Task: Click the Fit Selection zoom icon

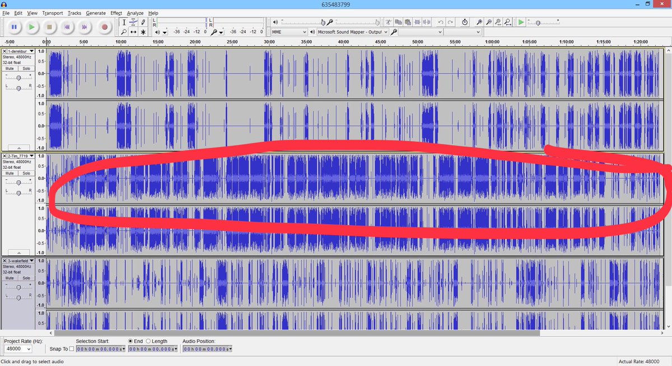Action: click(498, 22)
